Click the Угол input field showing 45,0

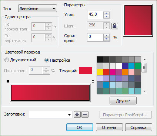pyautogui.click(x=95, y=15)
